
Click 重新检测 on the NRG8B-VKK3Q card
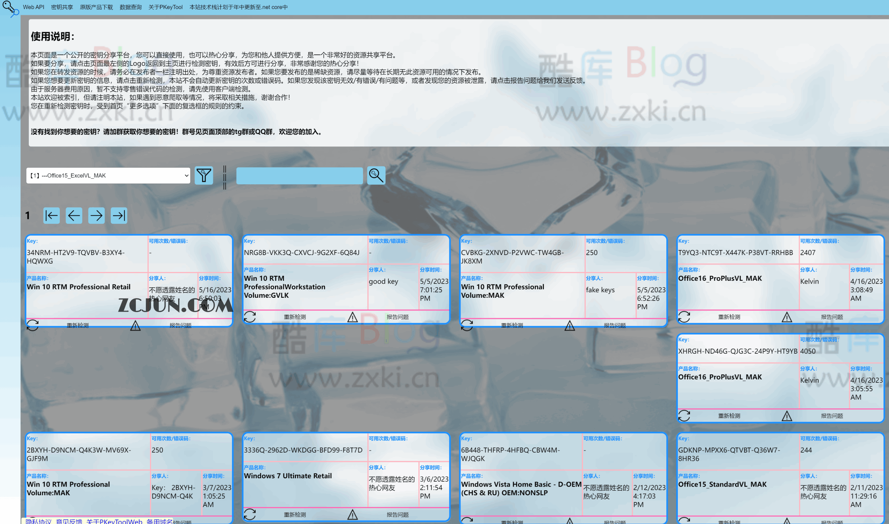pyautogui.click(x=295, y=317)
